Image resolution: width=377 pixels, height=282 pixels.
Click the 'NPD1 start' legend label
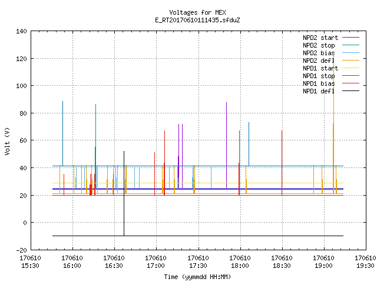point(320,68)
